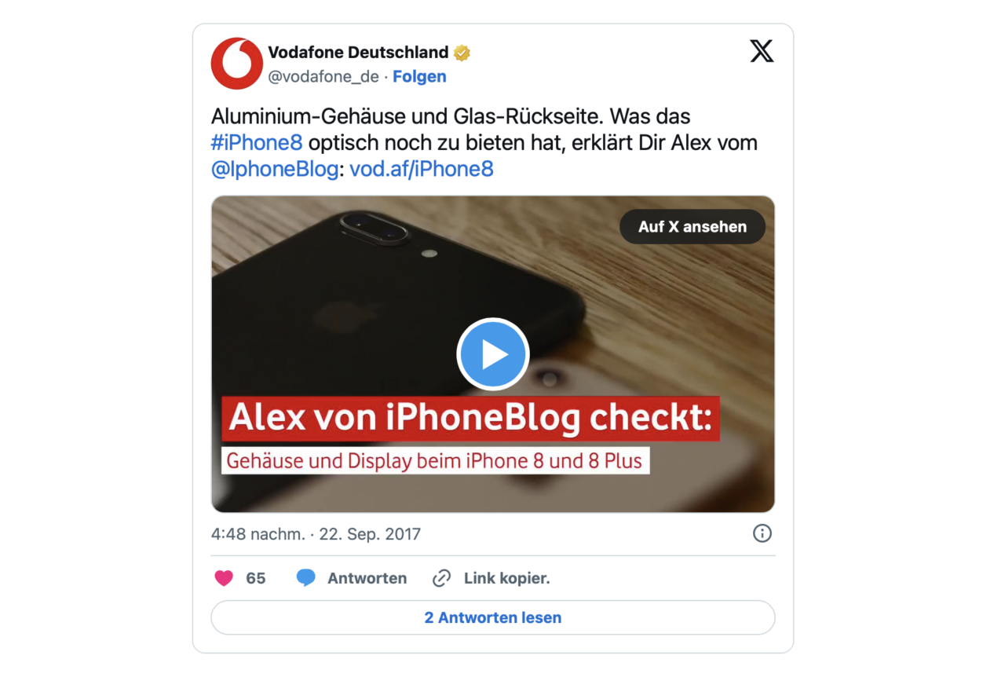Like the tweet with the heart icon
This screenshot has height=681, width=983.
tap(224, 579)
